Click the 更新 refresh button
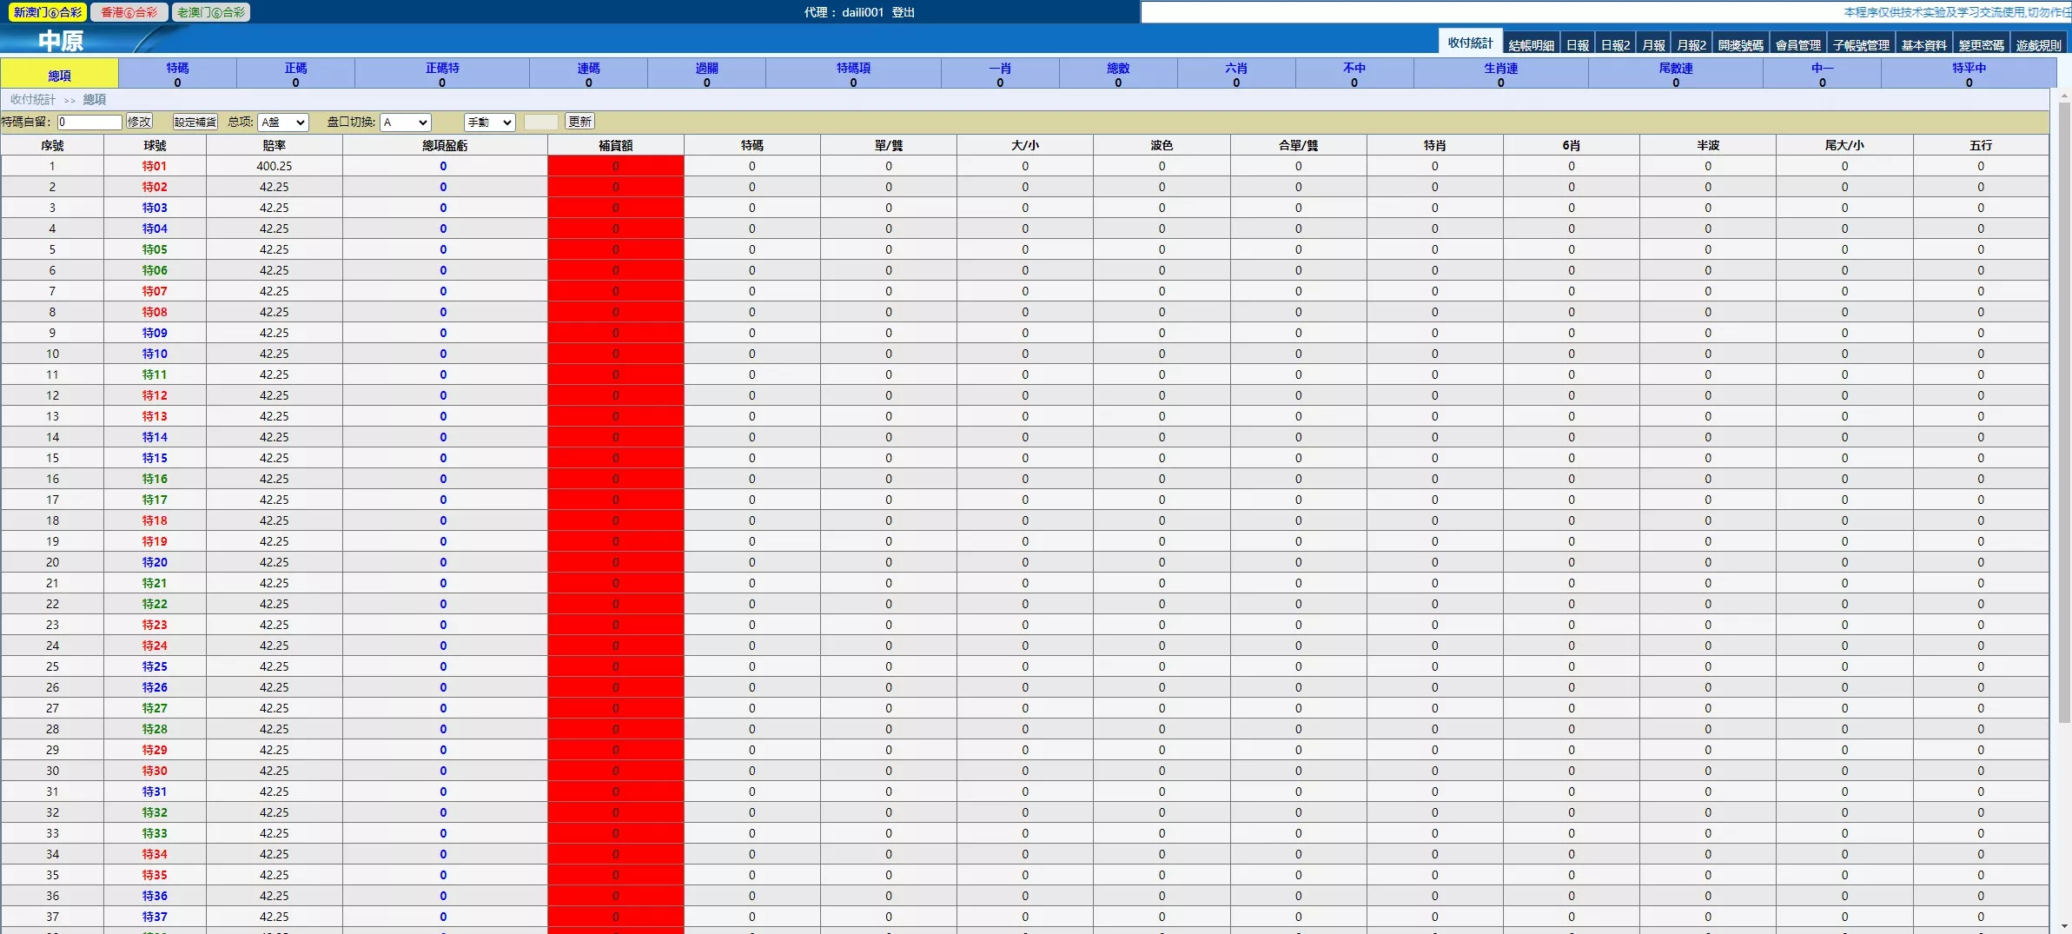This screenshot has height=934, width=2072. click(x=579, y=122)
